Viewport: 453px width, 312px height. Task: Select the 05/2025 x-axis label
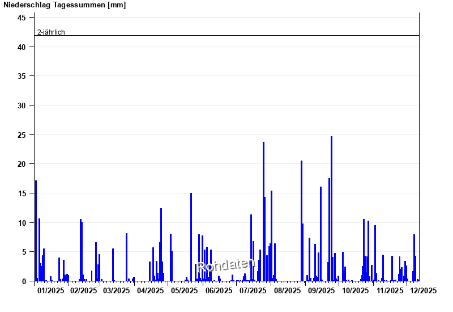[x=185, y=290]
